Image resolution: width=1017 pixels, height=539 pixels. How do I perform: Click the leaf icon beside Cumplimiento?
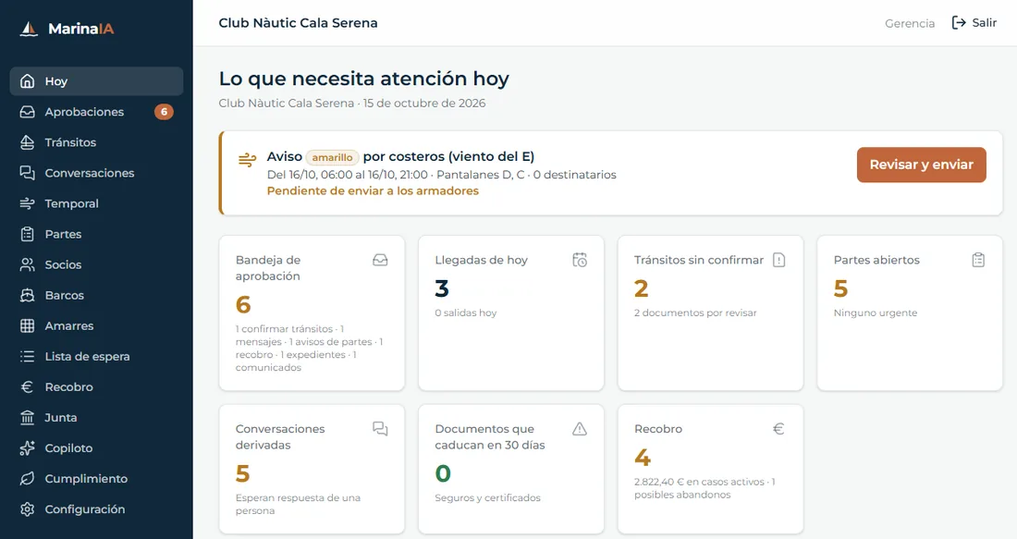[27, 478]
